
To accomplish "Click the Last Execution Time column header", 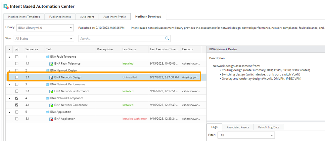I will [x=164, y=49].
